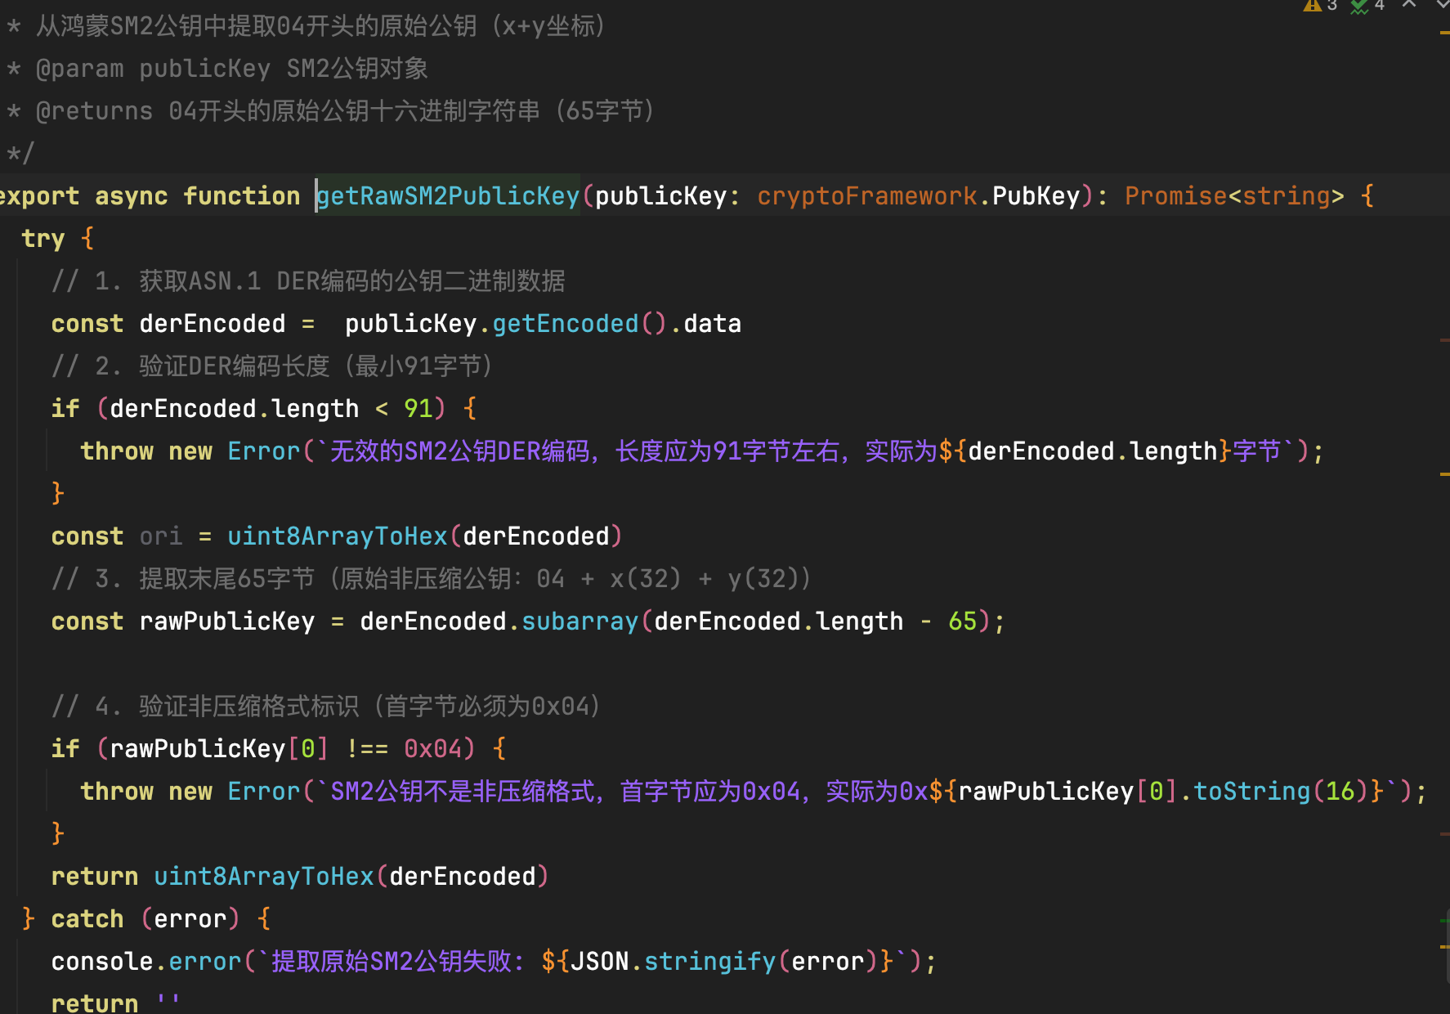Click the try keyword
Screen dimensions: 1450x1014
point(43,238)
